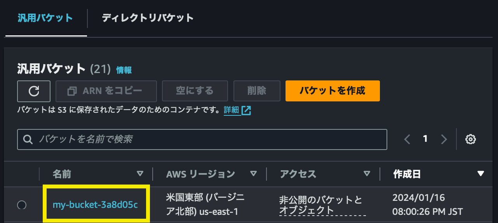The image size is (498, 223).
Task: Click the search magnifier icon
Action: (28, 139)
